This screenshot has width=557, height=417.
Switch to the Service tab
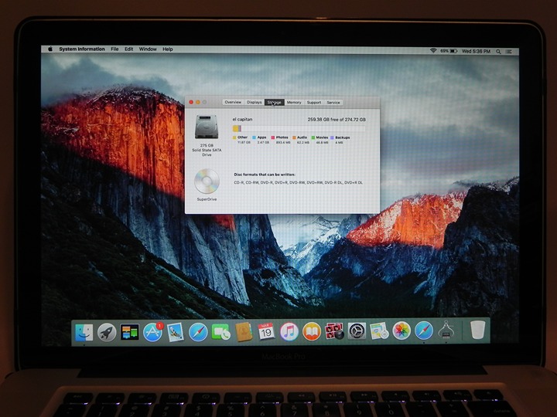(x=333, y=102)
